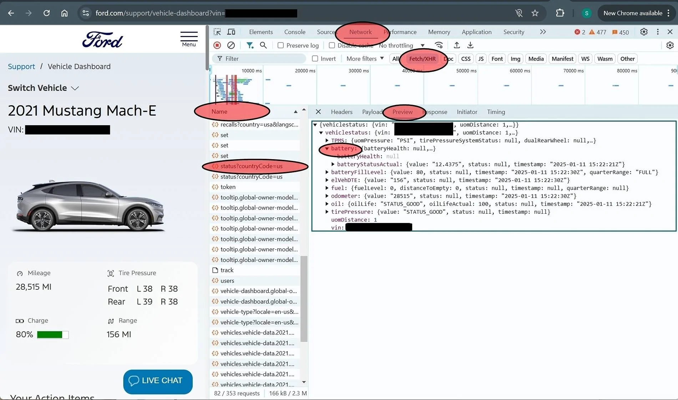Expand the tirePressure node
The image size is (678, 400).
pos(327,212)
